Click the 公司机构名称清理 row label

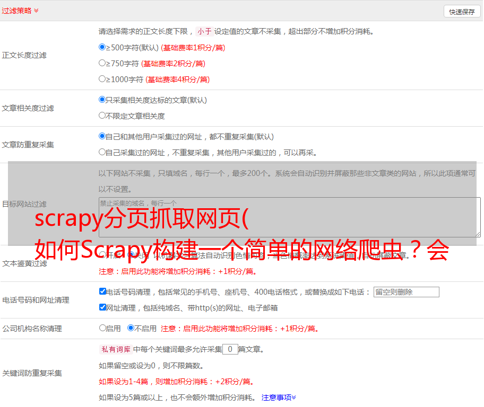(32, 329)
